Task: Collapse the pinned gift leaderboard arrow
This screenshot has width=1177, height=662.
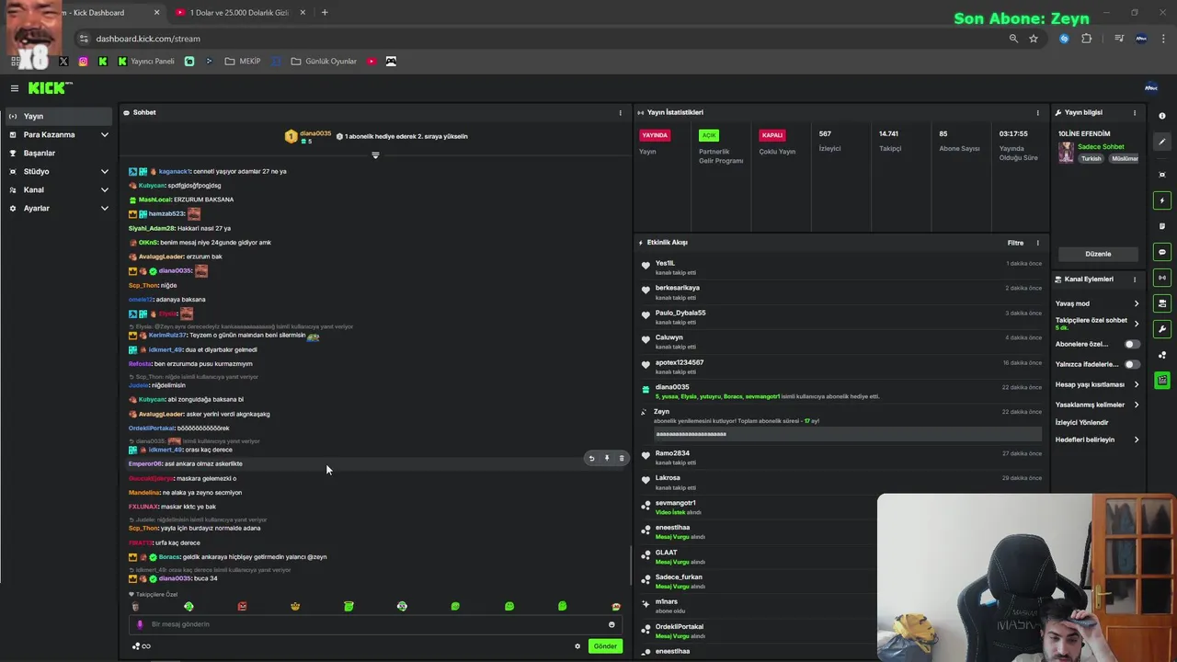Action: point(375,154)
